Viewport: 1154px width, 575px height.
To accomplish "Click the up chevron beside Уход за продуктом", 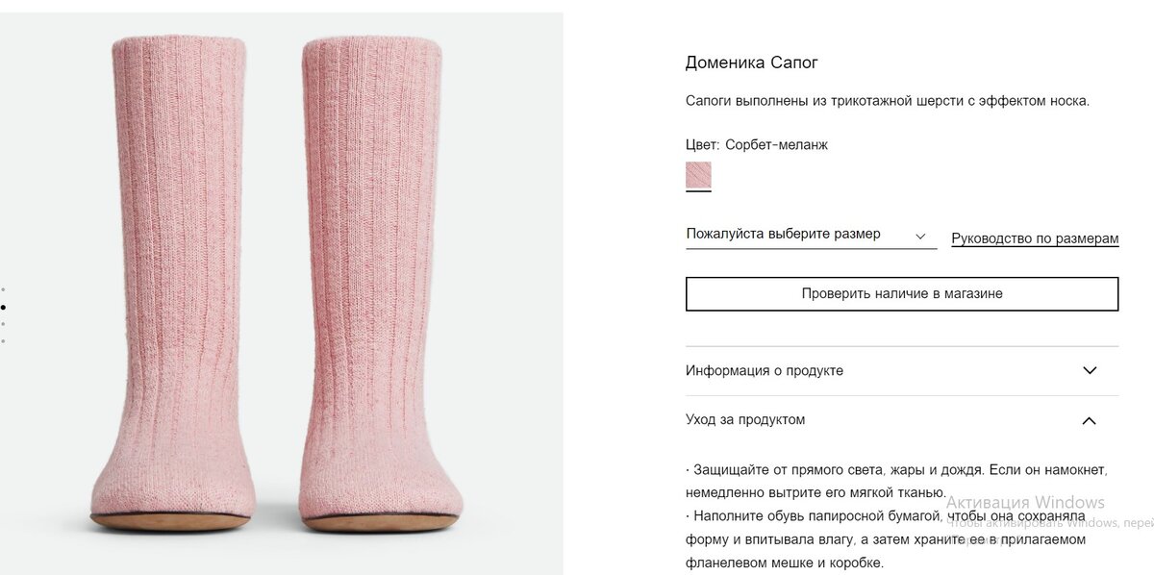I will pos(1090,420).
